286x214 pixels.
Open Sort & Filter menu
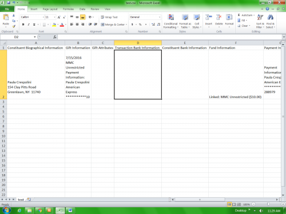pos(260,21)
